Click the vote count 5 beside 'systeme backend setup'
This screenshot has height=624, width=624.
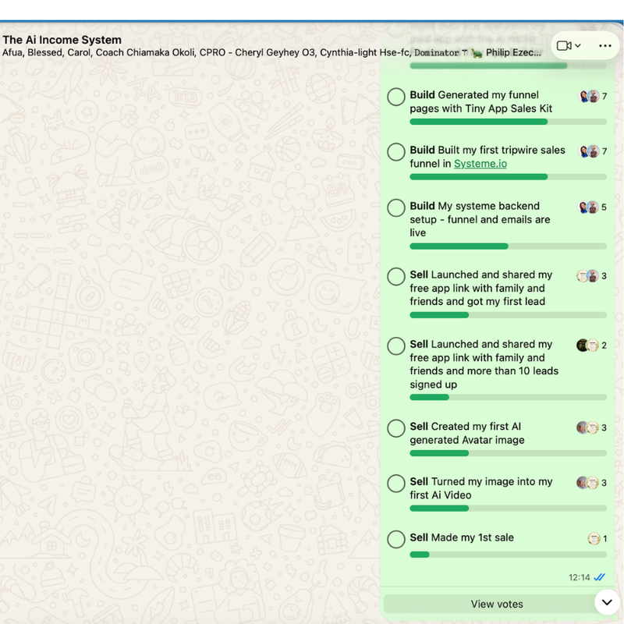[604, 207]
